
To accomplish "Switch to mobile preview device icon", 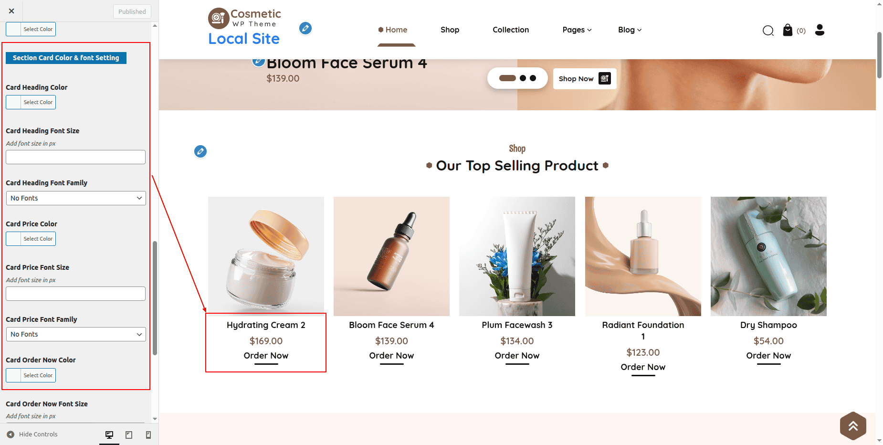I will coord(148,434).
